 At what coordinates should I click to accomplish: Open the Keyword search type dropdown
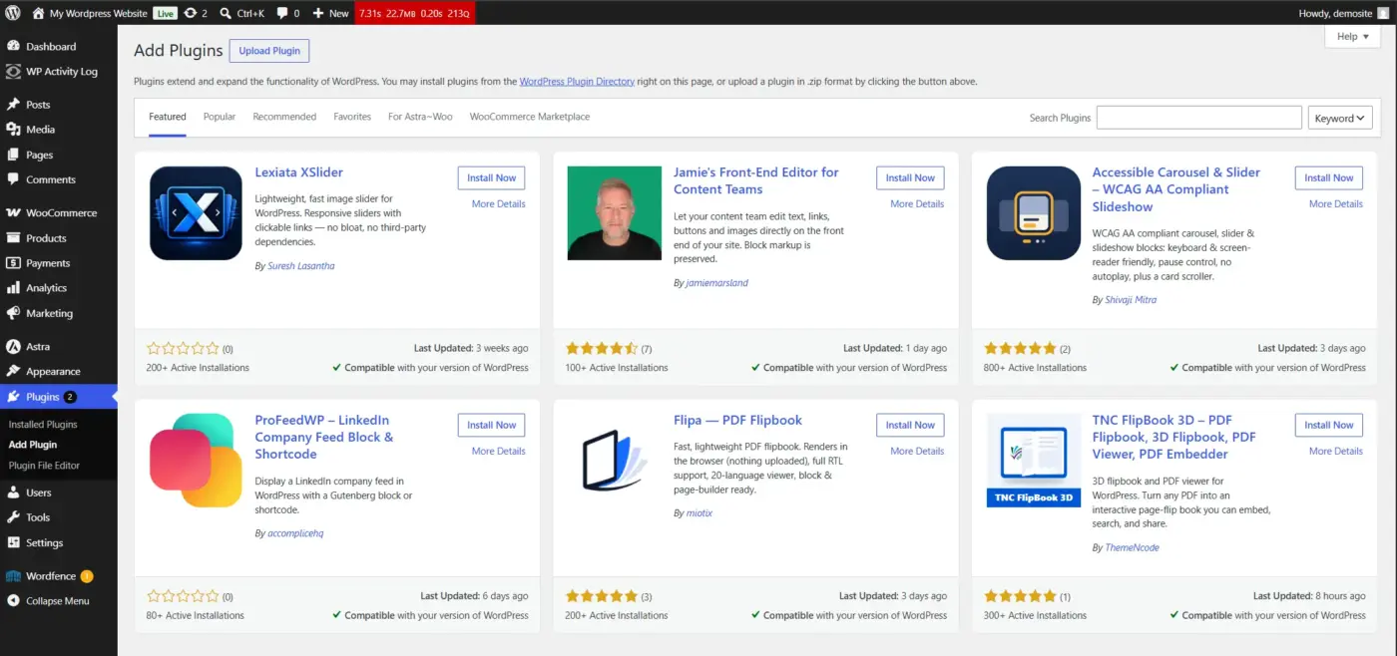1340,118
